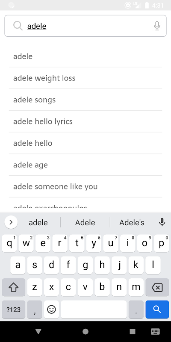Tap the recent apps square button

coord(133,332)
